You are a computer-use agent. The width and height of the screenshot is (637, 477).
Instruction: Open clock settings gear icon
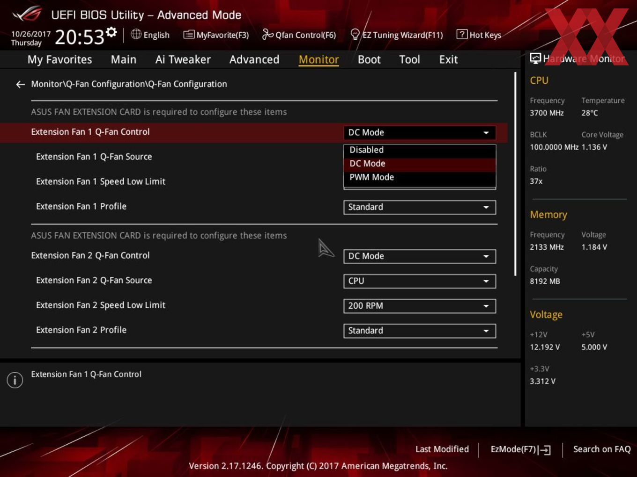(x=111, y=32)
